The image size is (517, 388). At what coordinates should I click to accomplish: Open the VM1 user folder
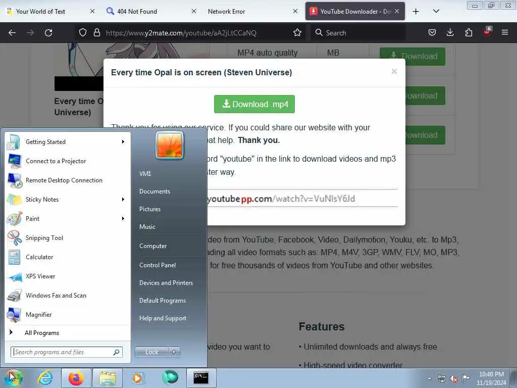coord(145,174)
